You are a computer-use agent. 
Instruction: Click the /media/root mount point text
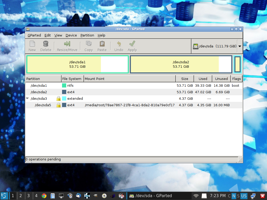click(x=130, y=105)
